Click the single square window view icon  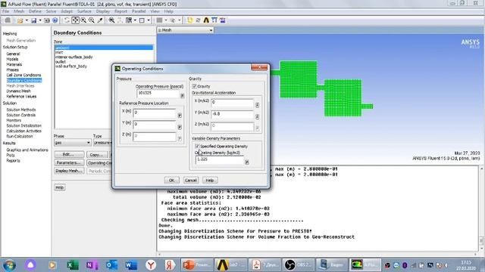click(142, 20)
